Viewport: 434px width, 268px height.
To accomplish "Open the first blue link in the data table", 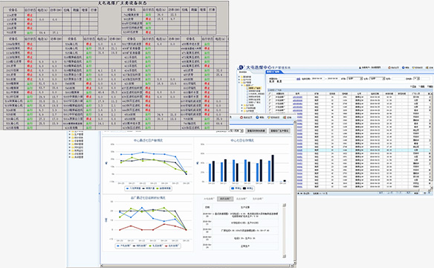I will pyautogui.click(x=297, y=97).
